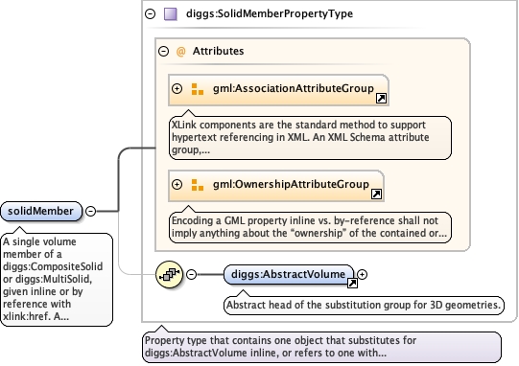
Task: Click the yellow sequence compositor icon
Action: (x=169, y=274)
